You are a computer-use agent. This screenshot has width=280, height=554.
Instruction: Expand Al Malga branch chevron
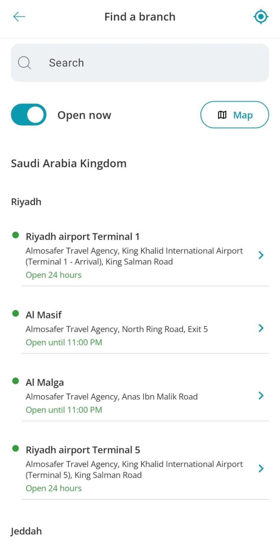pos(261,396)
